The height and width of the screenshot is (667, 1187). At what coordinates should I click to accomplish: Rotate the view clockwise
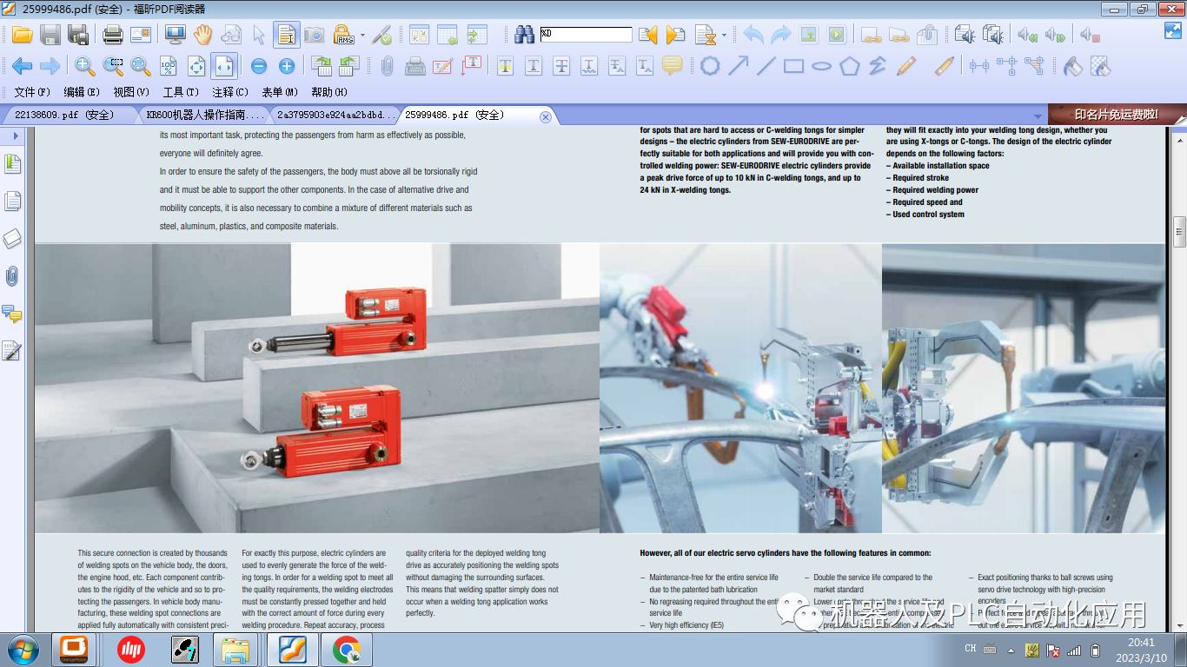(322, 65)
